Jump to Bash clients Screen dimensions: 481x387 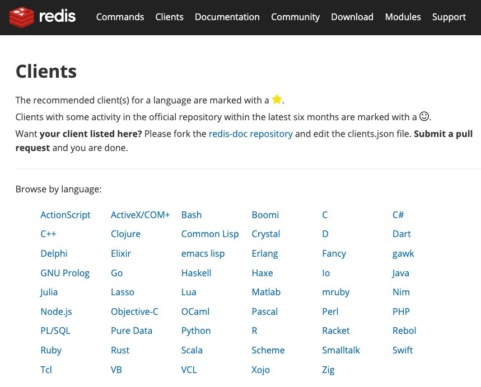click(x=192, y=215)
